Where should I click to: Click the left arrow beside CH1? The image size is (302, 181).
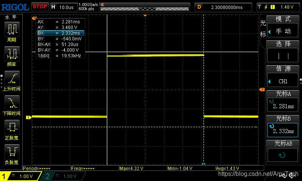click(x=270, y=81)
